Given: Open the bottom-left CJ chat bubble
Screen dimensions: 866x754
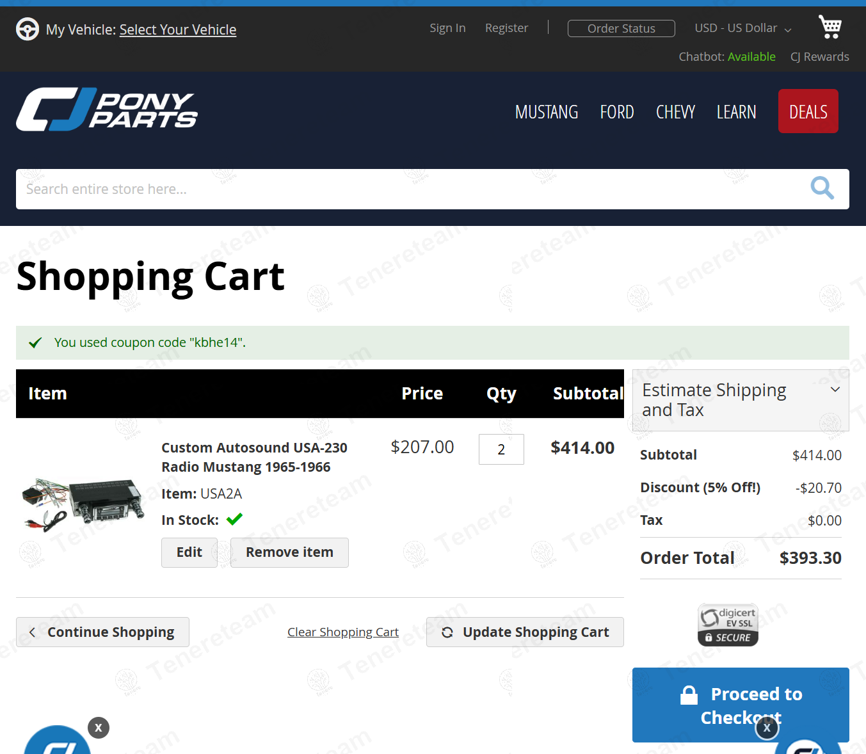Looking at the screenshot, I should 58,741.
